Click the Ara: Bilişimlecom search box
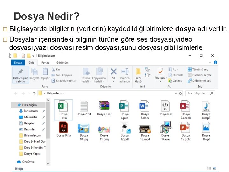The image size is (229, 172). [200, 93]
